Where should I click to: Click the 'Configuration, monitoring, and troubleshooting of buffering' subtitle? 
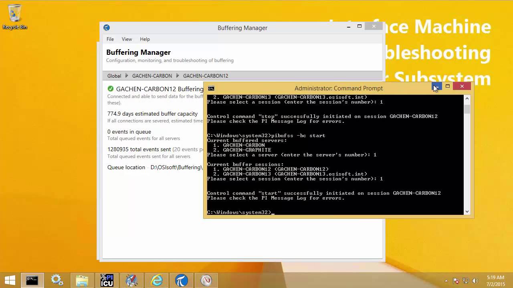point(170,60)
